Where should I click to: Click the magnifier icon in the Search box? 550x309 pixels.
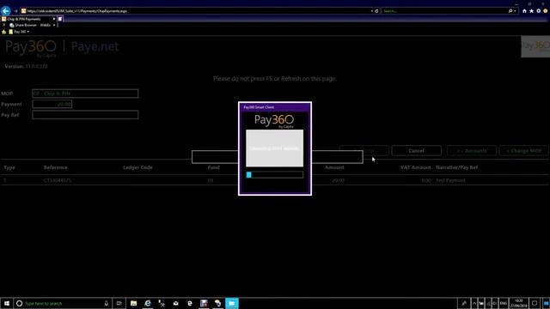(510, 11)
